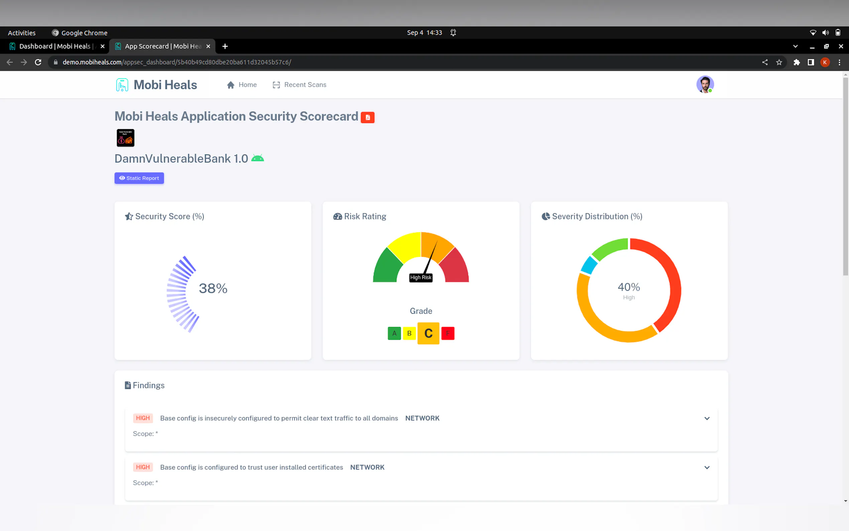Click the 40% High center label

coord(629,291)
